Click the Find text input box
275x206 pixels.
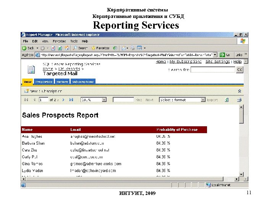pyautogui.click(x=123, y=100)
